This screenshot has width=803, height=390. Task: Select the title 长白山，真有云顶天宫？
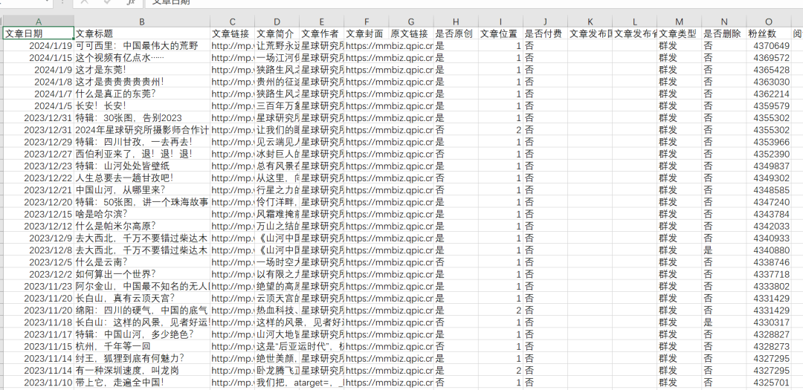point(142,299)
